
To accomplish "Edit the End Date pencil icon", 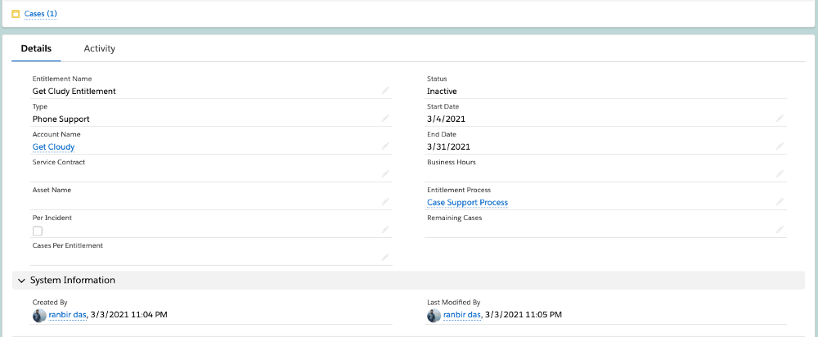I will coord(780,146).
